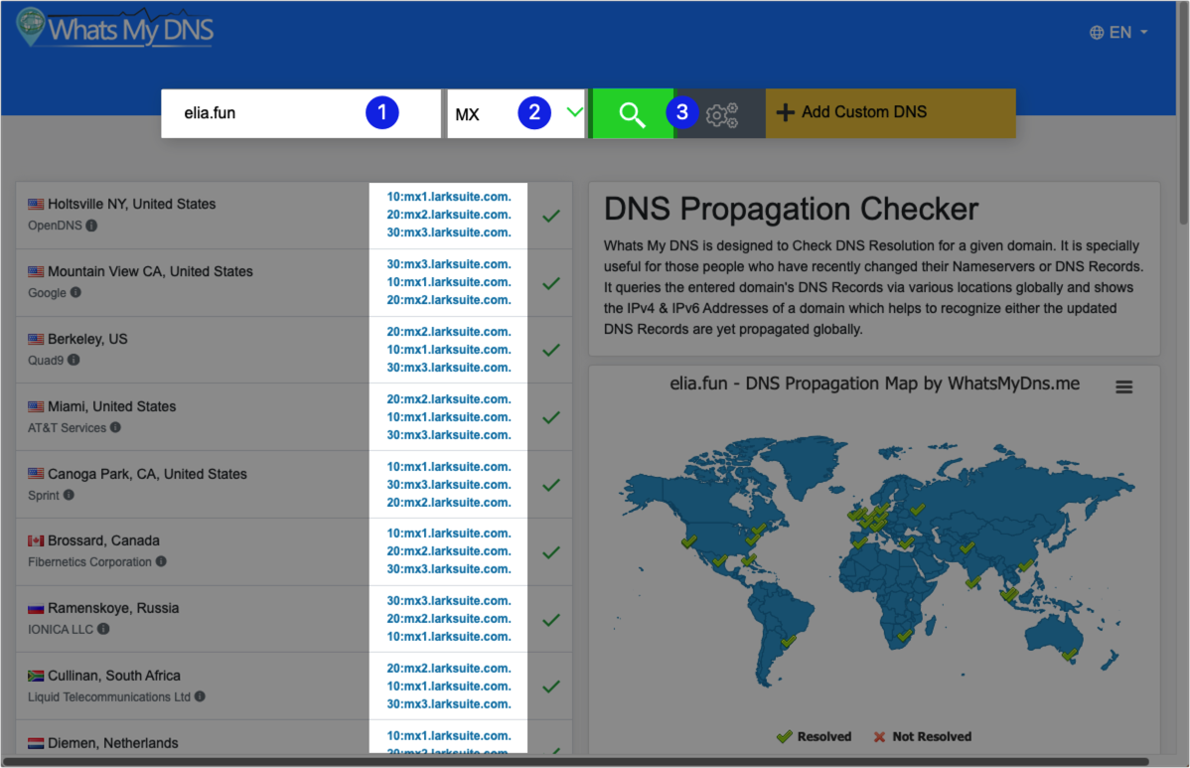Click the info icon beside Google
1190x768 pixels.
[x=76, y=293]
